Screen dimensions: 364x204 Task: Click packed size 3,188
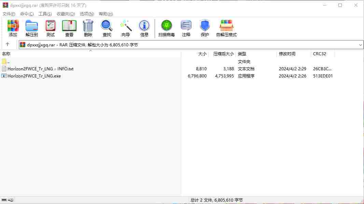point(228,69)
